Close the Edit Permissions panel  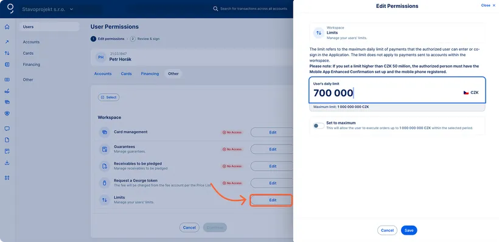[488, 5]
